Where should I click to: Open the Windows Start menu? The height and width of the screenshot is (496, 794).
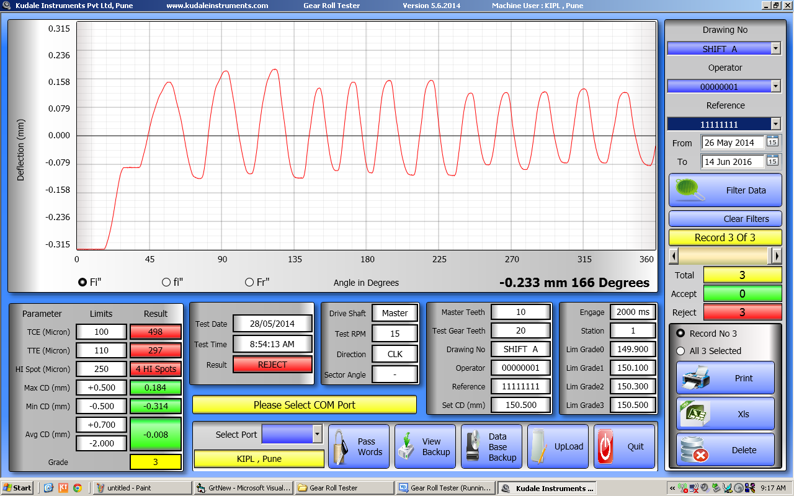pos(17,488)
